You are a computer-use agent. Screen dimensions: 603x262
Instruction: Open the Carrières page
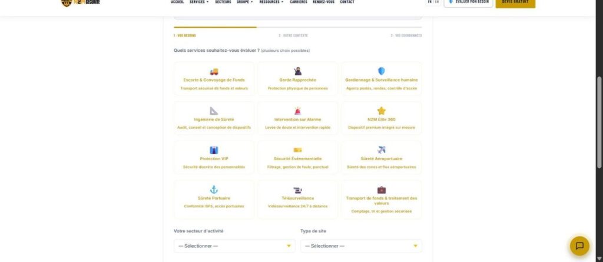[x=299, y=2]
